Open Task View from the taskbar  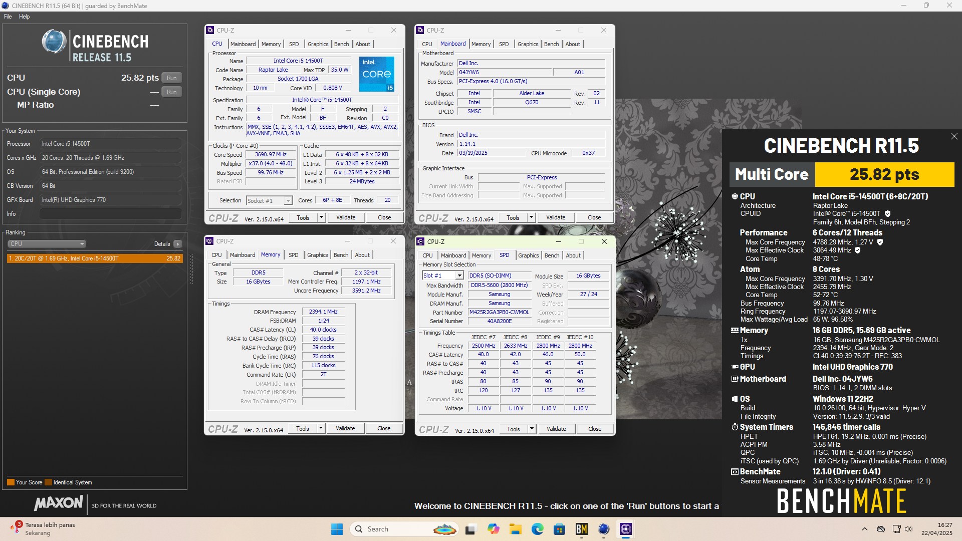coord(470,529)
